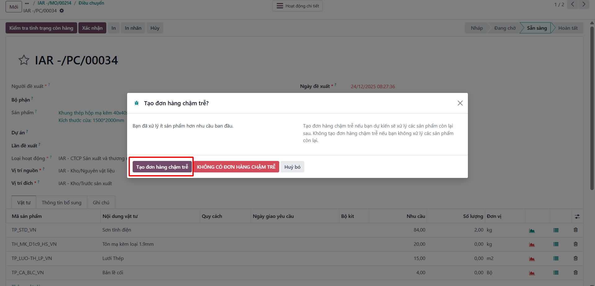Click Vị trí đích value Kho/Trước sản xuất
595x286 pixels.
[85, 184]
